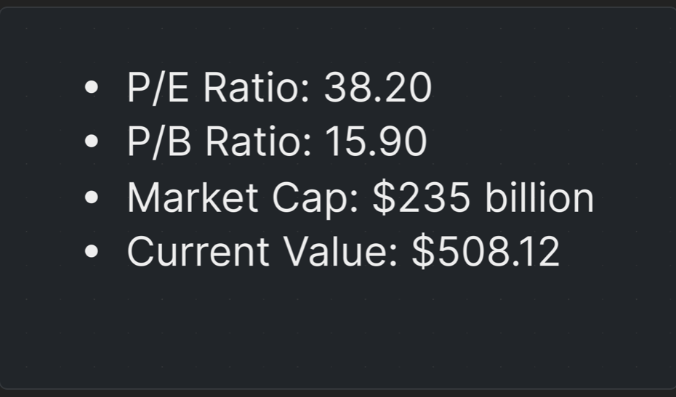Select the 15.90 P/B value
676x397 pixels.
click(x=376, y=142)
